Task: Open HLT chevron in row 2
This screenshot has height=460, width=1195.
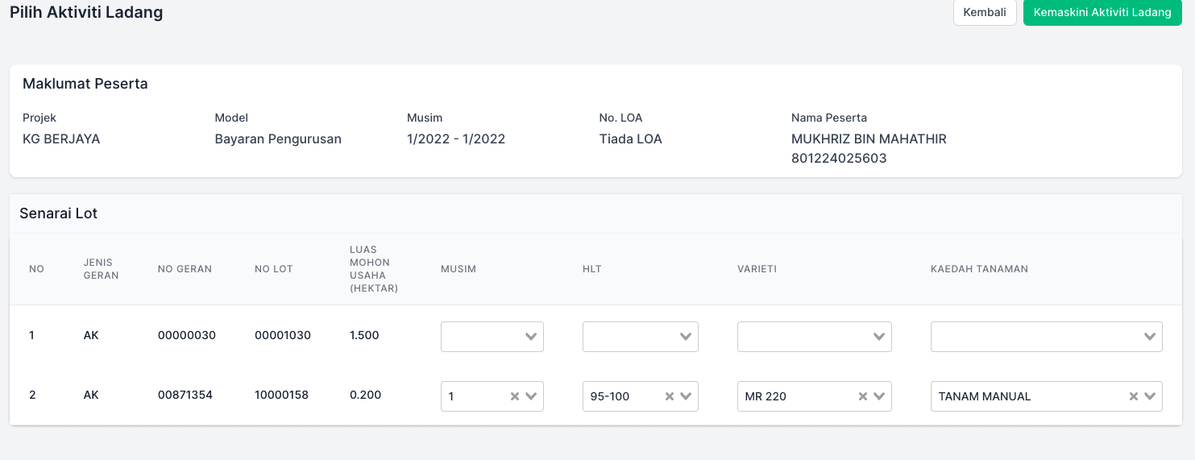Action: [686, 396]
